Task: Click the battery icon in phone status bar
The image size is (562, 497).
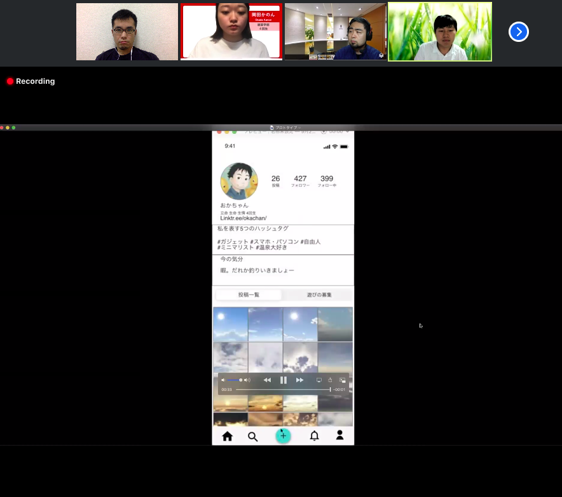Action: point(344,147)
